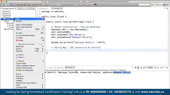Open New submenu in context menu

coord(29,19)
